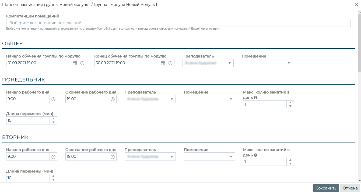This screenshot has height=193, width=361.
Task: Decrease Monday break length in minutes
Action: (53, 122)
